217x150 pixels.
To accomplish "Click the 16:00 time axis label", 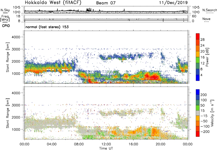I will pos(133,144).
